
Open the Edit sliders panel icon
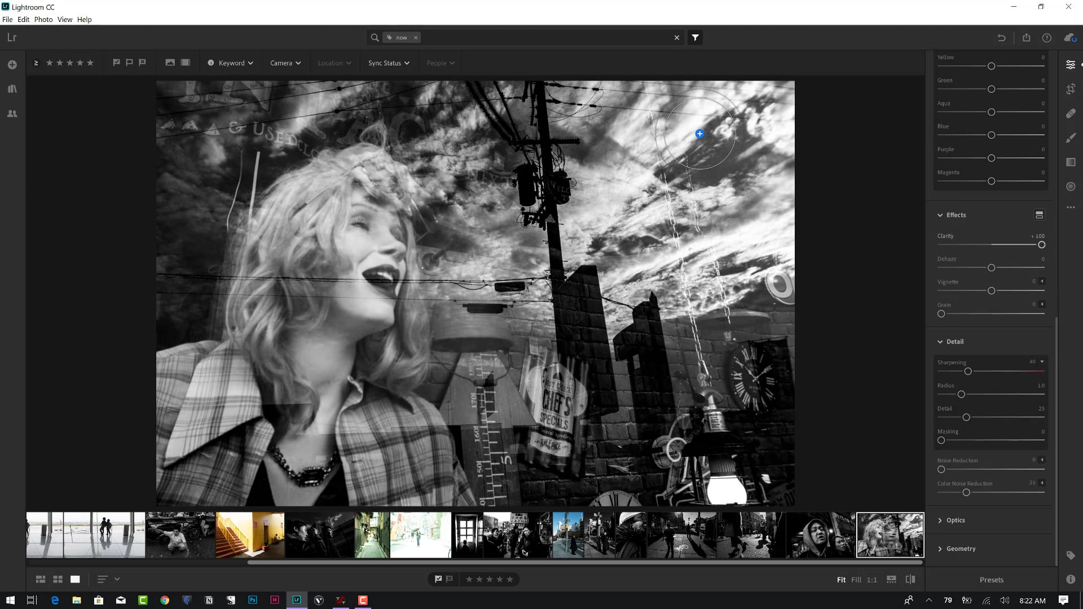[x=1071, y=65]
